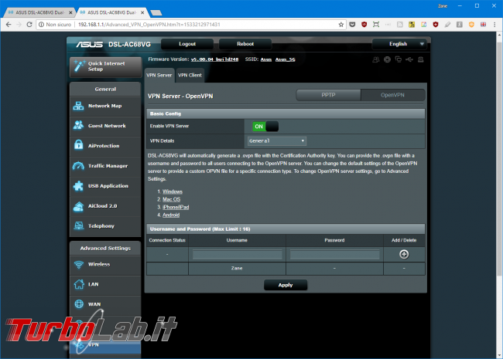Click the screen capture extension icon
Viewport: 503px width, 359px height.
pos(376,25)
